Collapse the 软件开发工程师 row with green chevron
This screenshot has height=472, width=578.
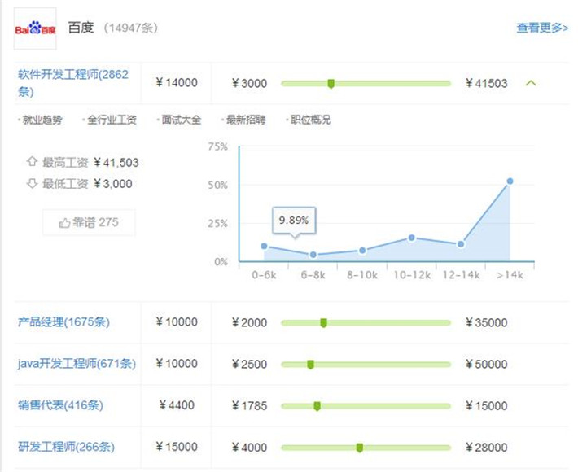(x=532, y=83)
